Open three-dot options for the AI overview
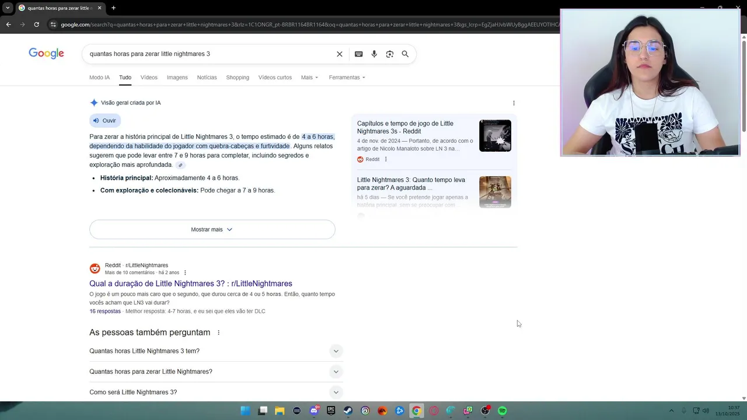The image size is (747, 420). (514, 103)
